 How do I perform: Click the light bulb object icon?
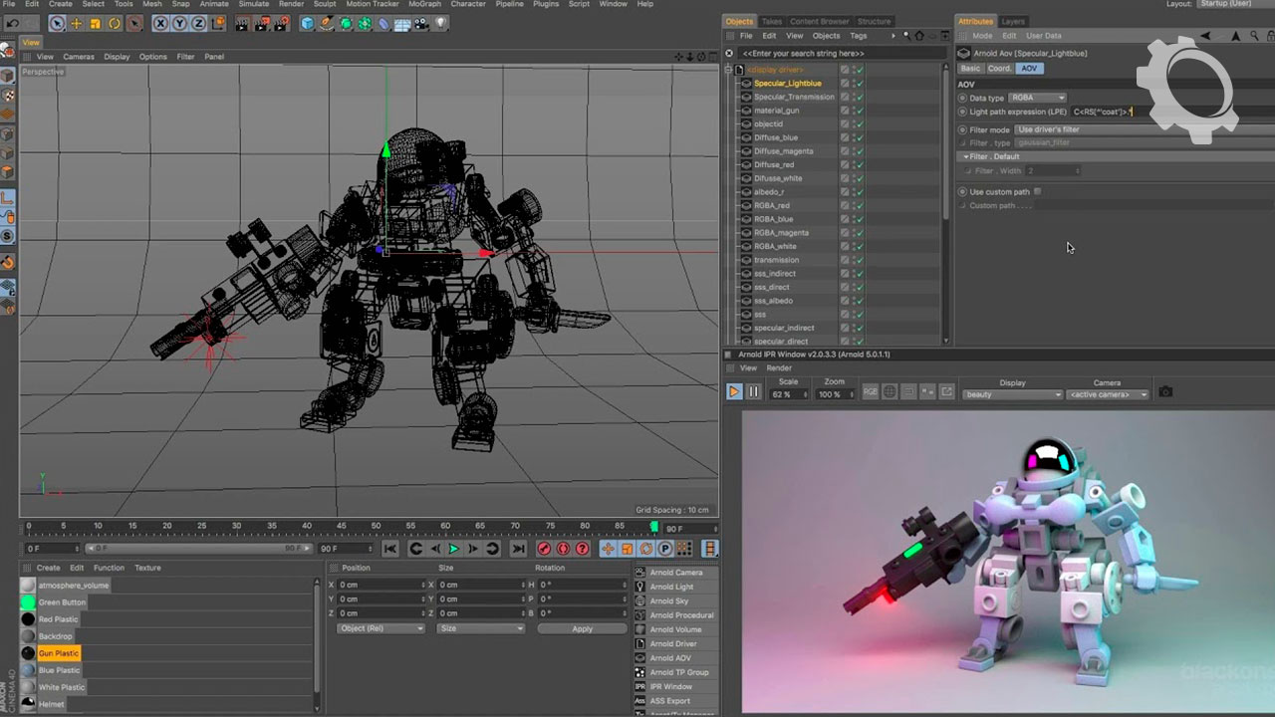coord(440,23)
